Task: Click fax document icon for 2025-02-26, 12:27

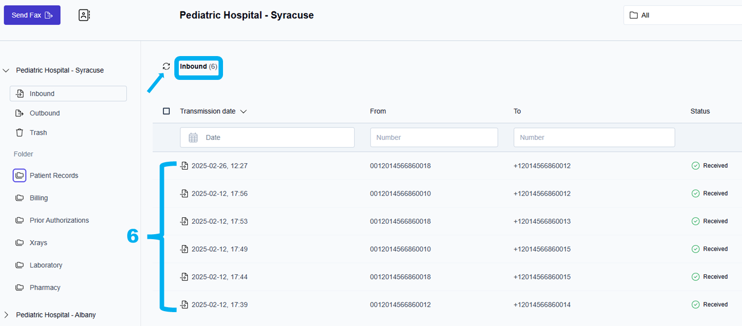Action: click(184, 166)
